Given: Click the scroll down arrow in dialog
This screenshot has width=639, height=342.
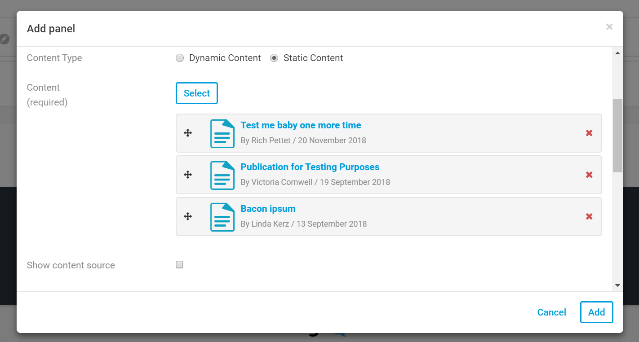Looking at the screenshot, I should (x=617, y=285).
